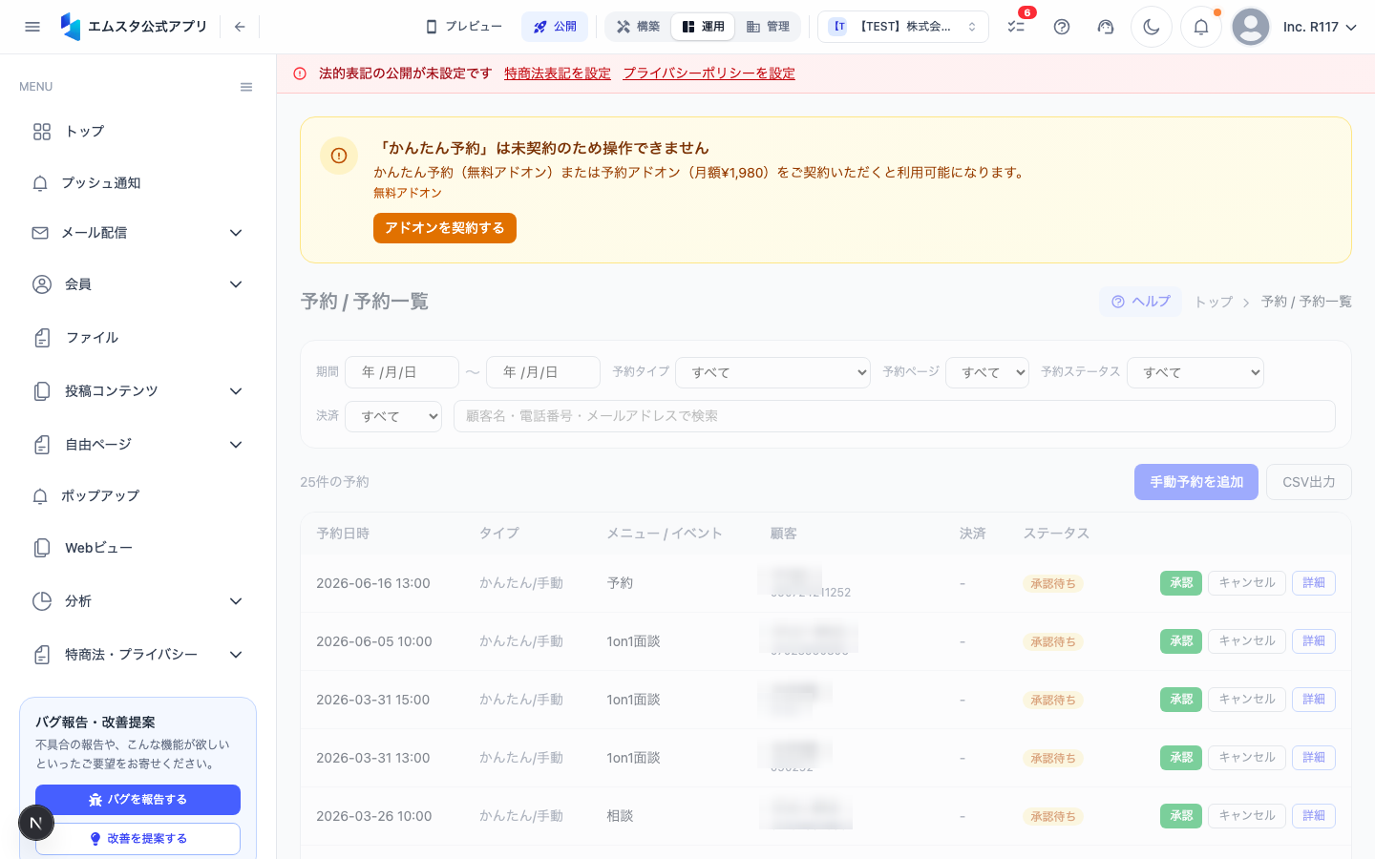This screenshot has width=1375, height=859.
Task: Click the CSV出力 button
Action: (1309, 482)
